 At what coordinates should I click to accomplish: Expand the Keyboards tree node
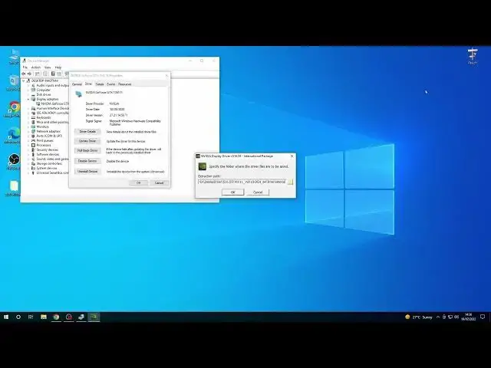28,117
